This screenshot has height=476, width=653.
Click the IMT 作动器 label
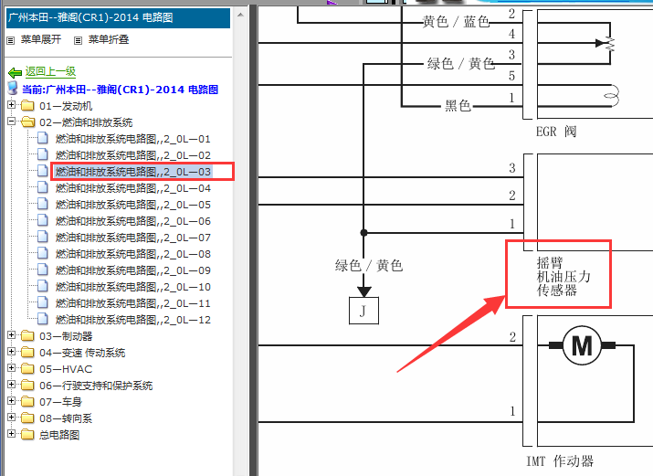pos(560,461)
